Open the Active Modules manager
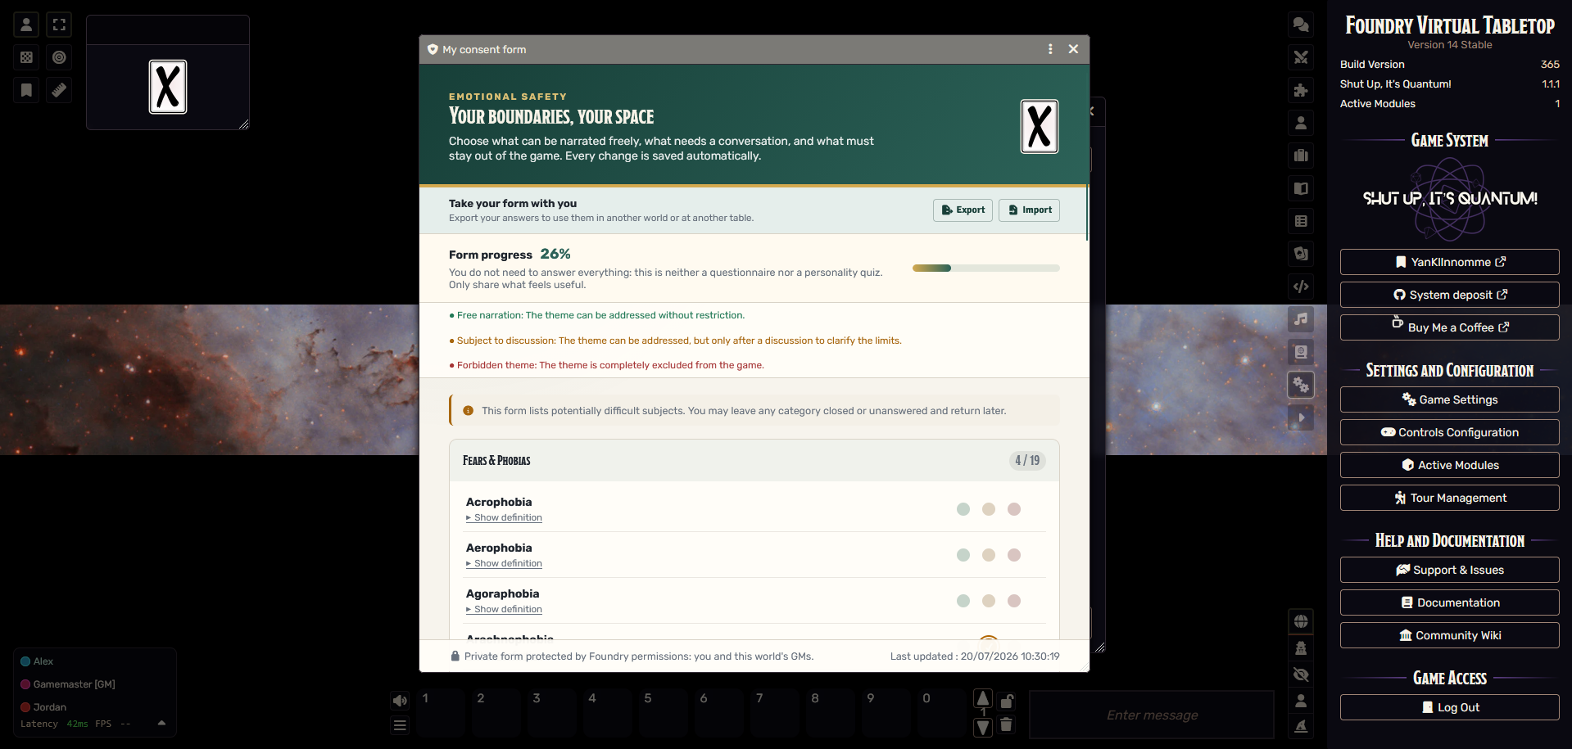 pos(1450,465)
